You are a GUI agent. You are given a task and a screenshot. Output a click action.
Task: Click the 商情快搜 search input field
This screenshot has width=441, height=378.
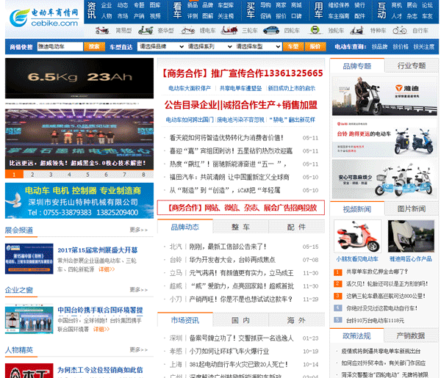(x=60, y=47)
